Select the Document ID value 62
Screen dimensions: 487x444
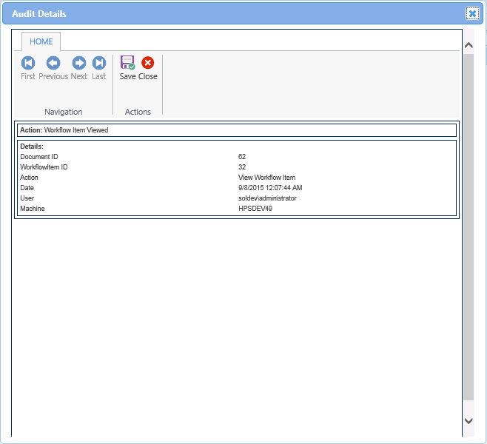(242, 157)
